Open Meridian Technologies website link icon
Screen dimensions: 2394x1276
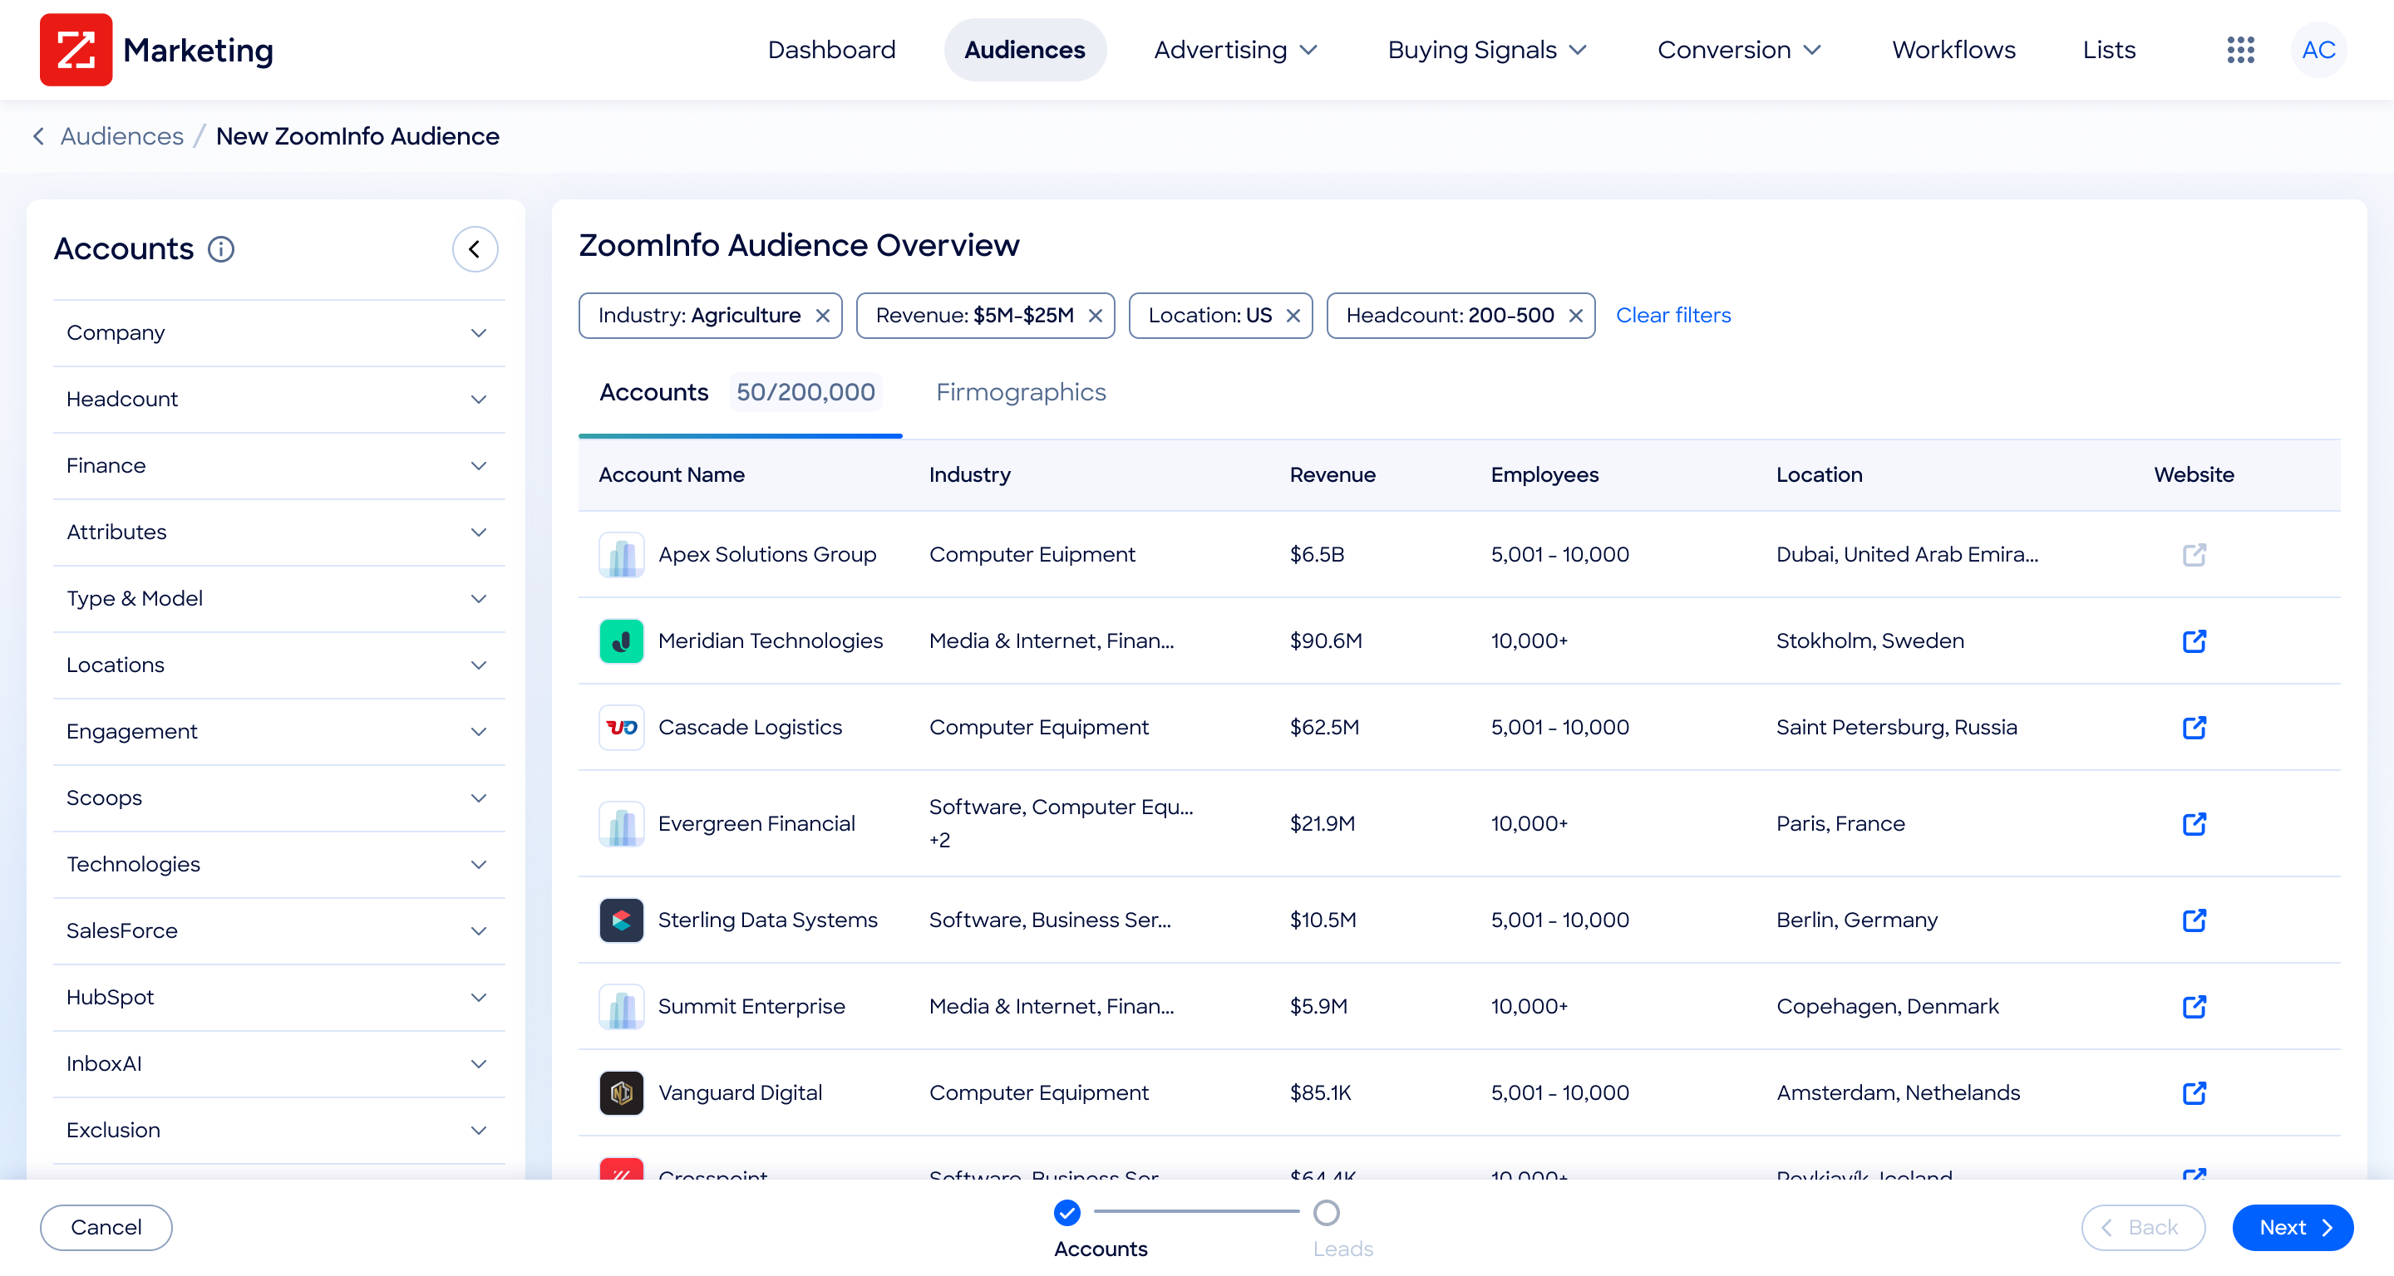2194,640
